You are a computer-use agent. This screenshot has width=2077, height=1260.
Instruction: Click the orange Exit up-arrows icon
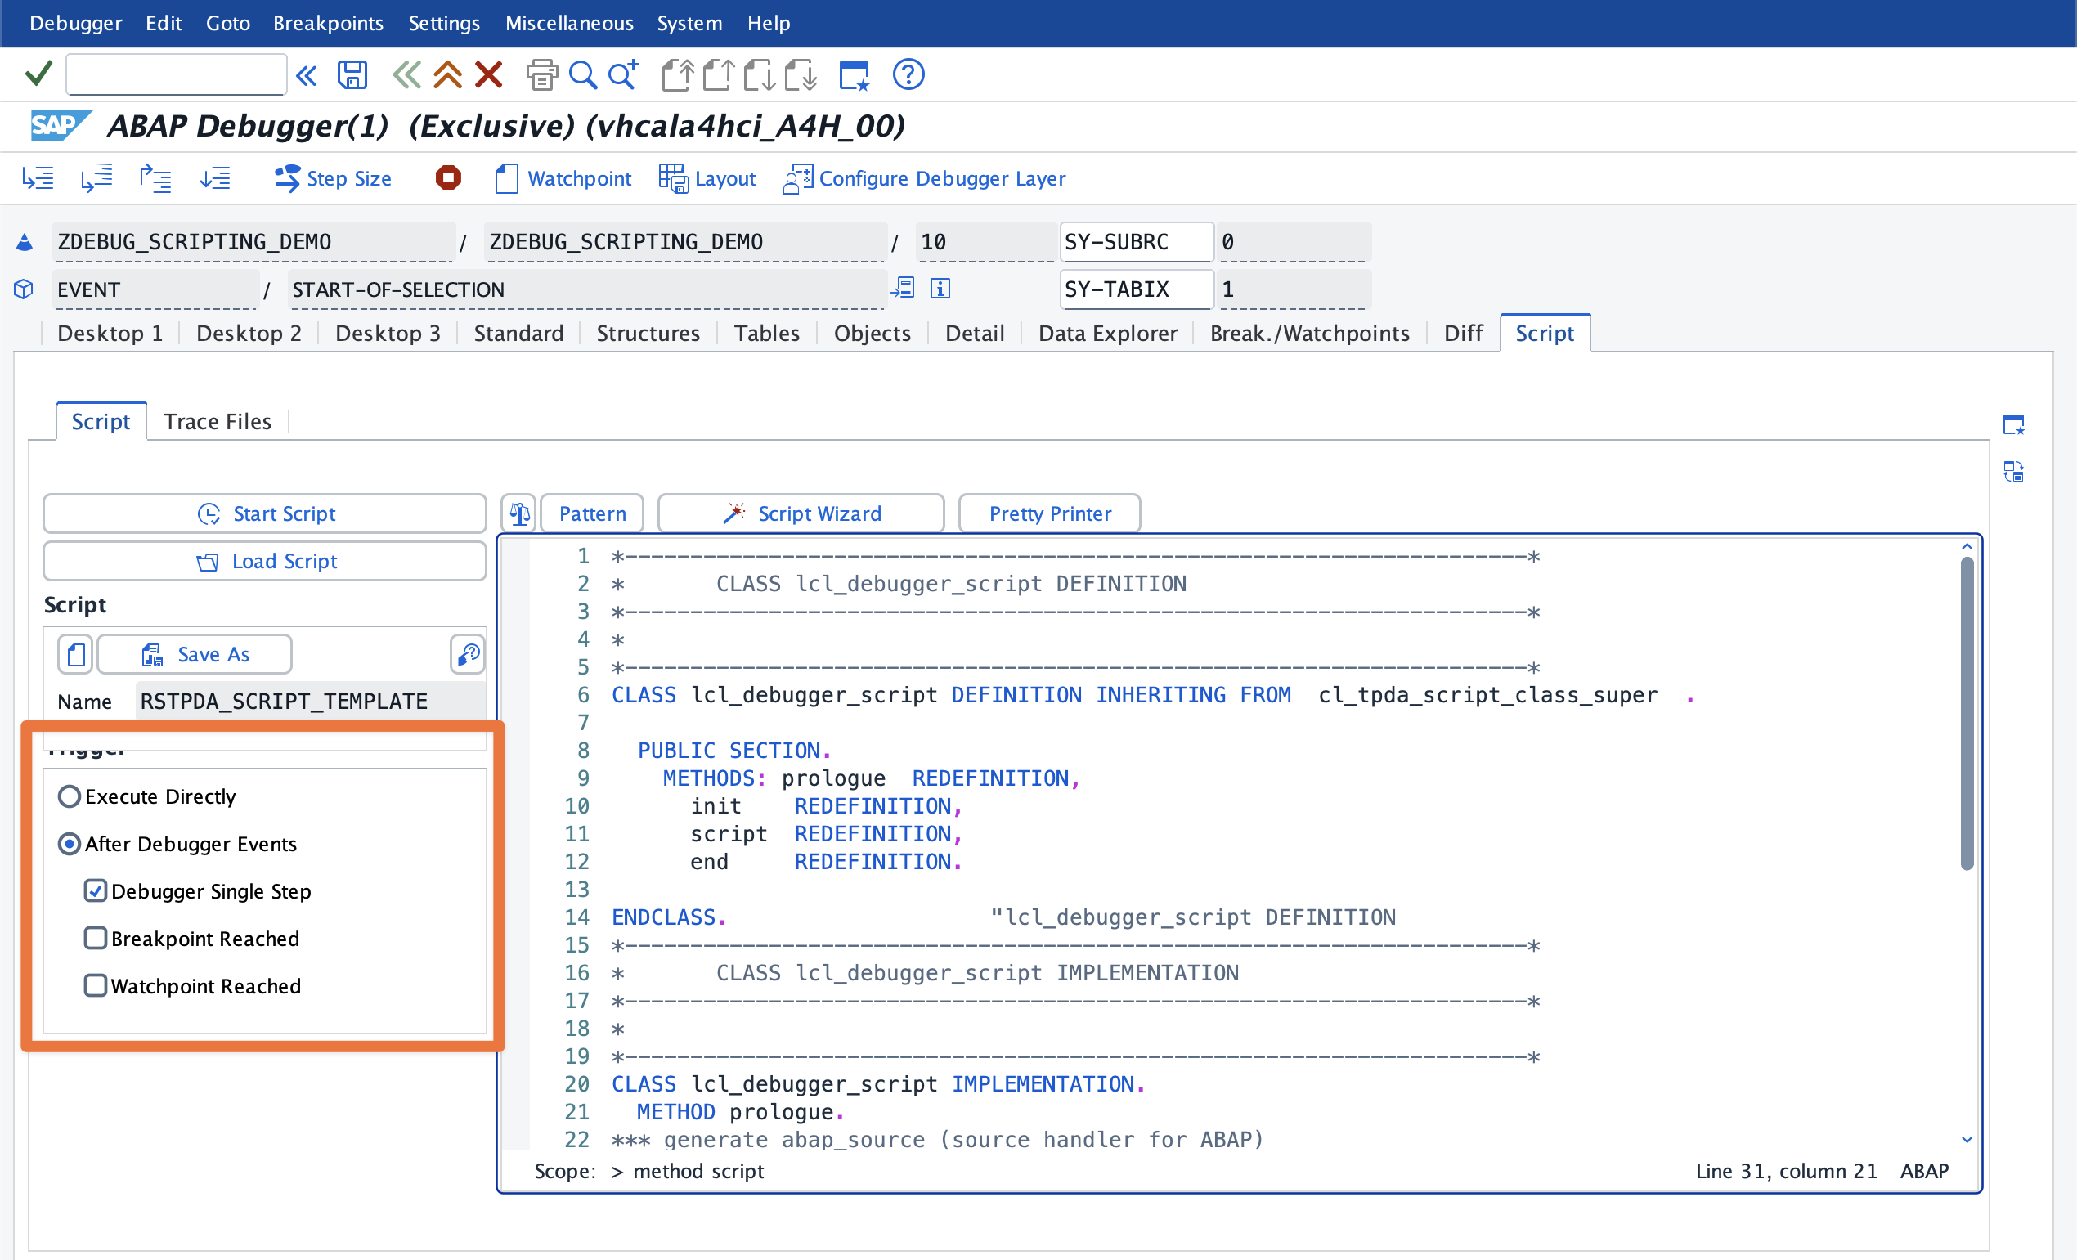(x=447, y=75)
